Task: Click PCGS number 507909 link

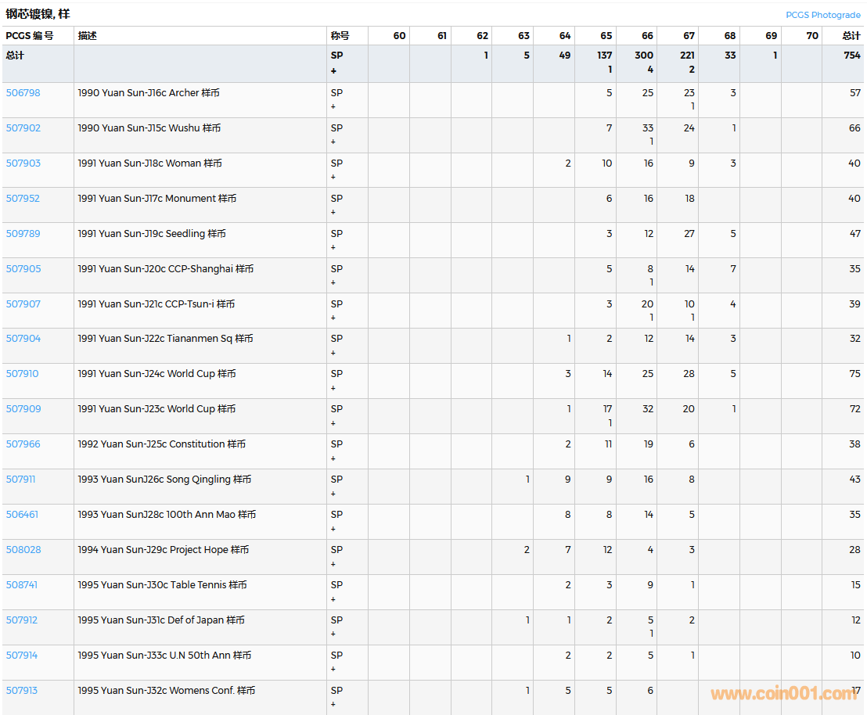Action: click(23, 409)
